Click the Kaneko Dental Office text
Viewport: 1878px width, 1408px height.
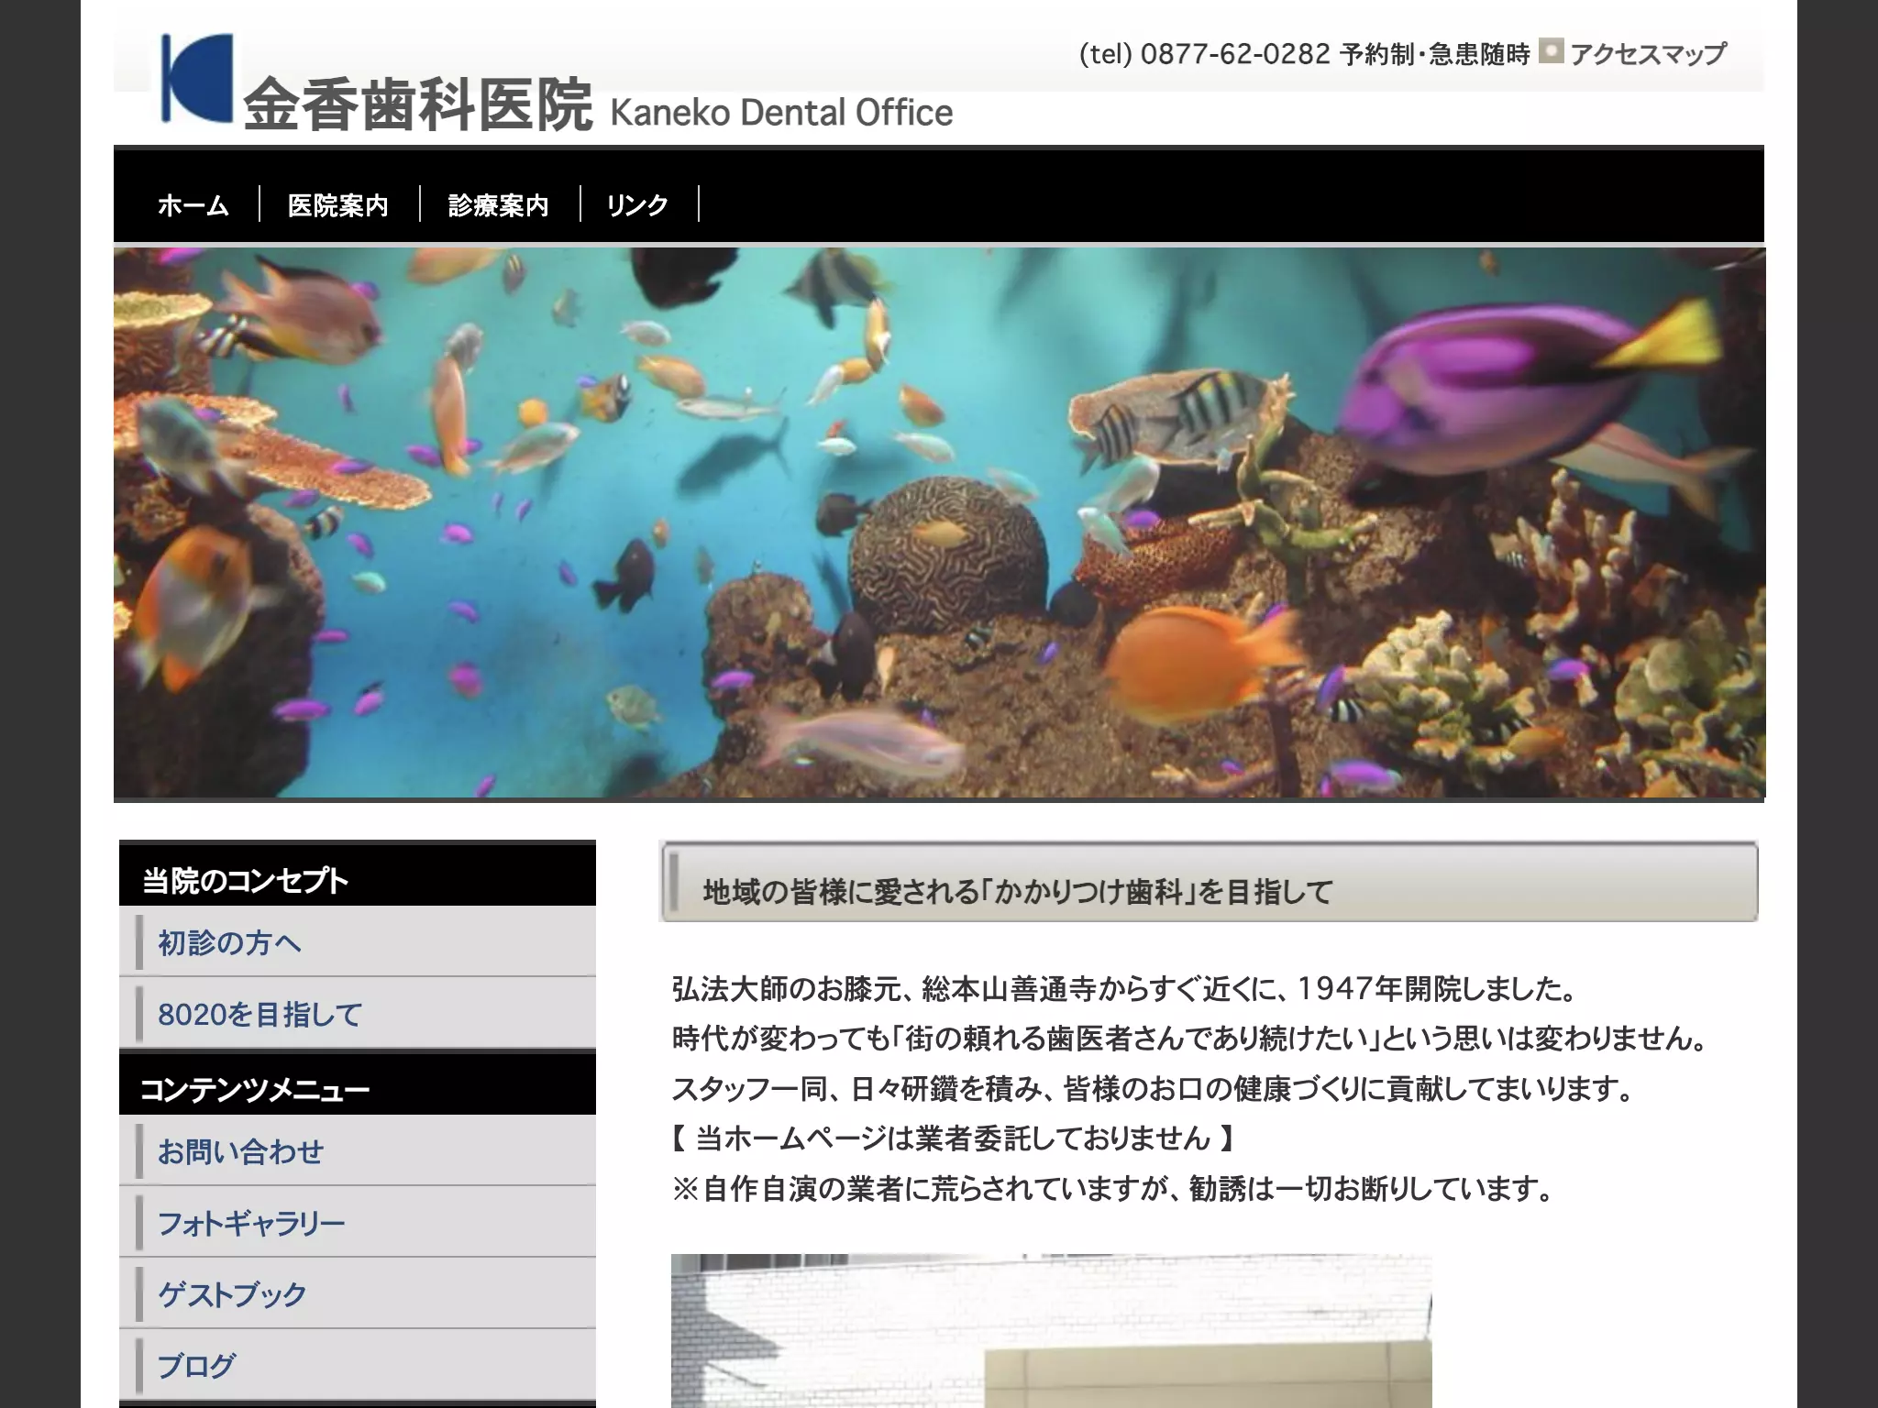(x=781, y=113)
